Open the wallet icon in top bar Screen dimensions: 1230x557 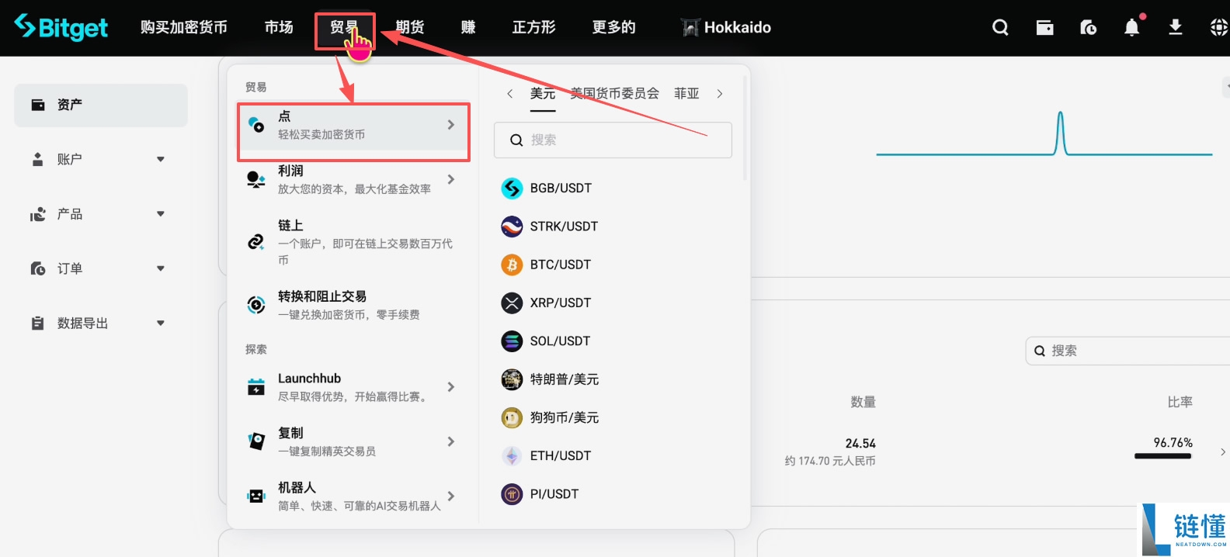tap(1044, 27)
